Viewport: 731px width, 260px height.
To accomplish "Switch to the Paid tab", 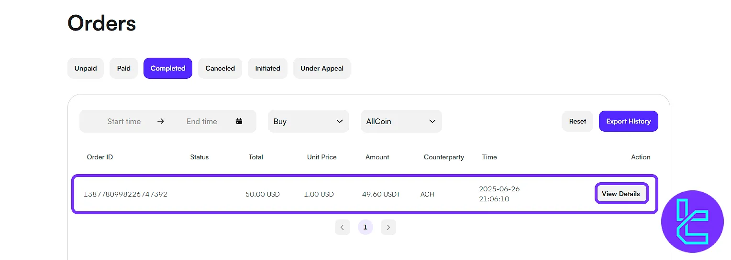I will [x=124, y=68].
